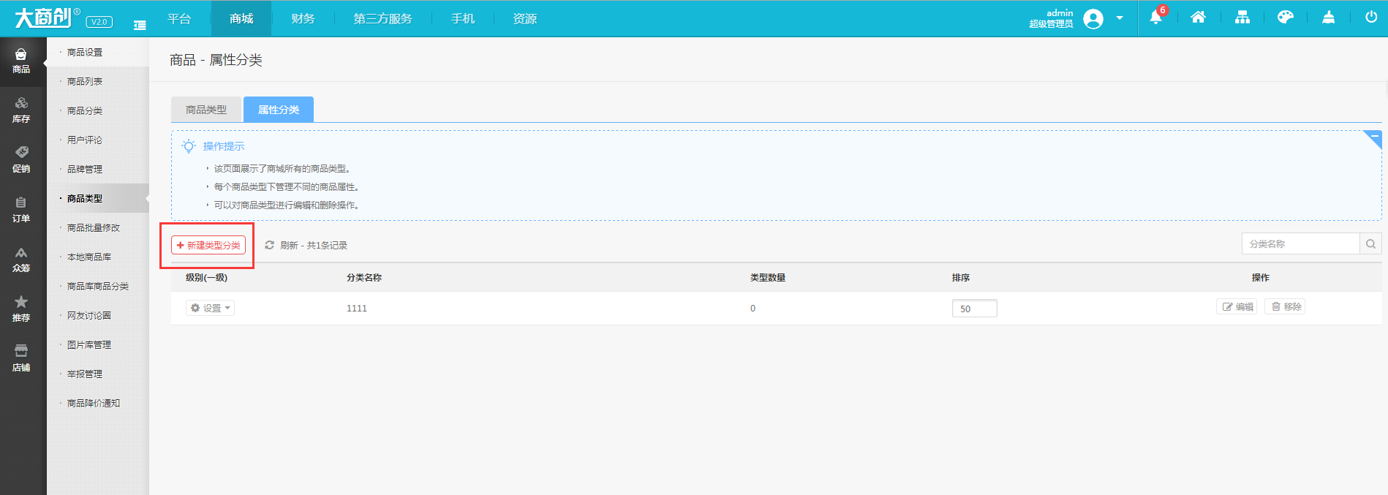Select the 财务 top menu item

pyautogui.click(x=303, y=19)
